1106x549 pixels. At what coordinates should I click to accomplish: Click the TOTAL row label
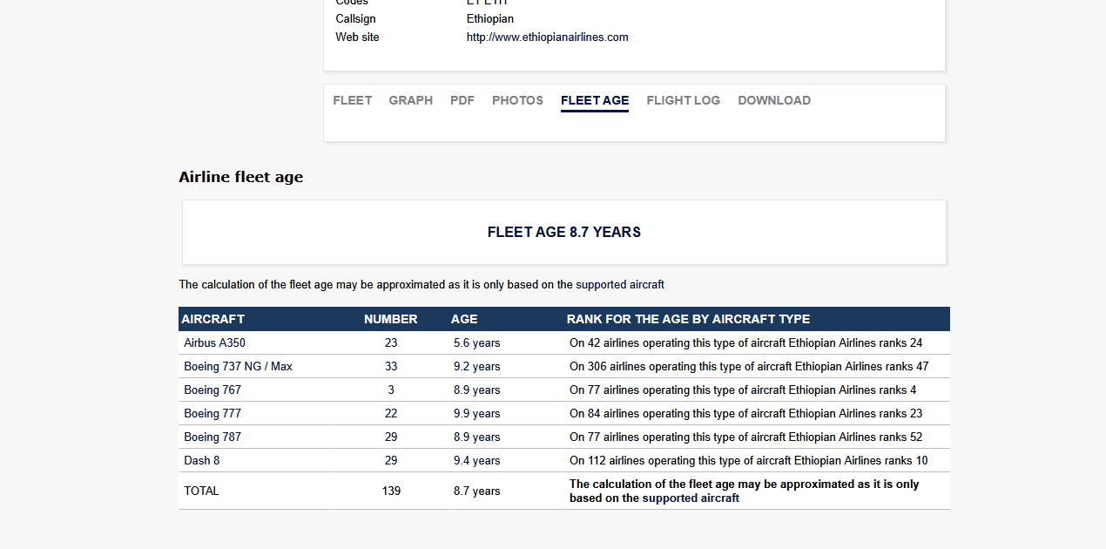tap(201, 491)
